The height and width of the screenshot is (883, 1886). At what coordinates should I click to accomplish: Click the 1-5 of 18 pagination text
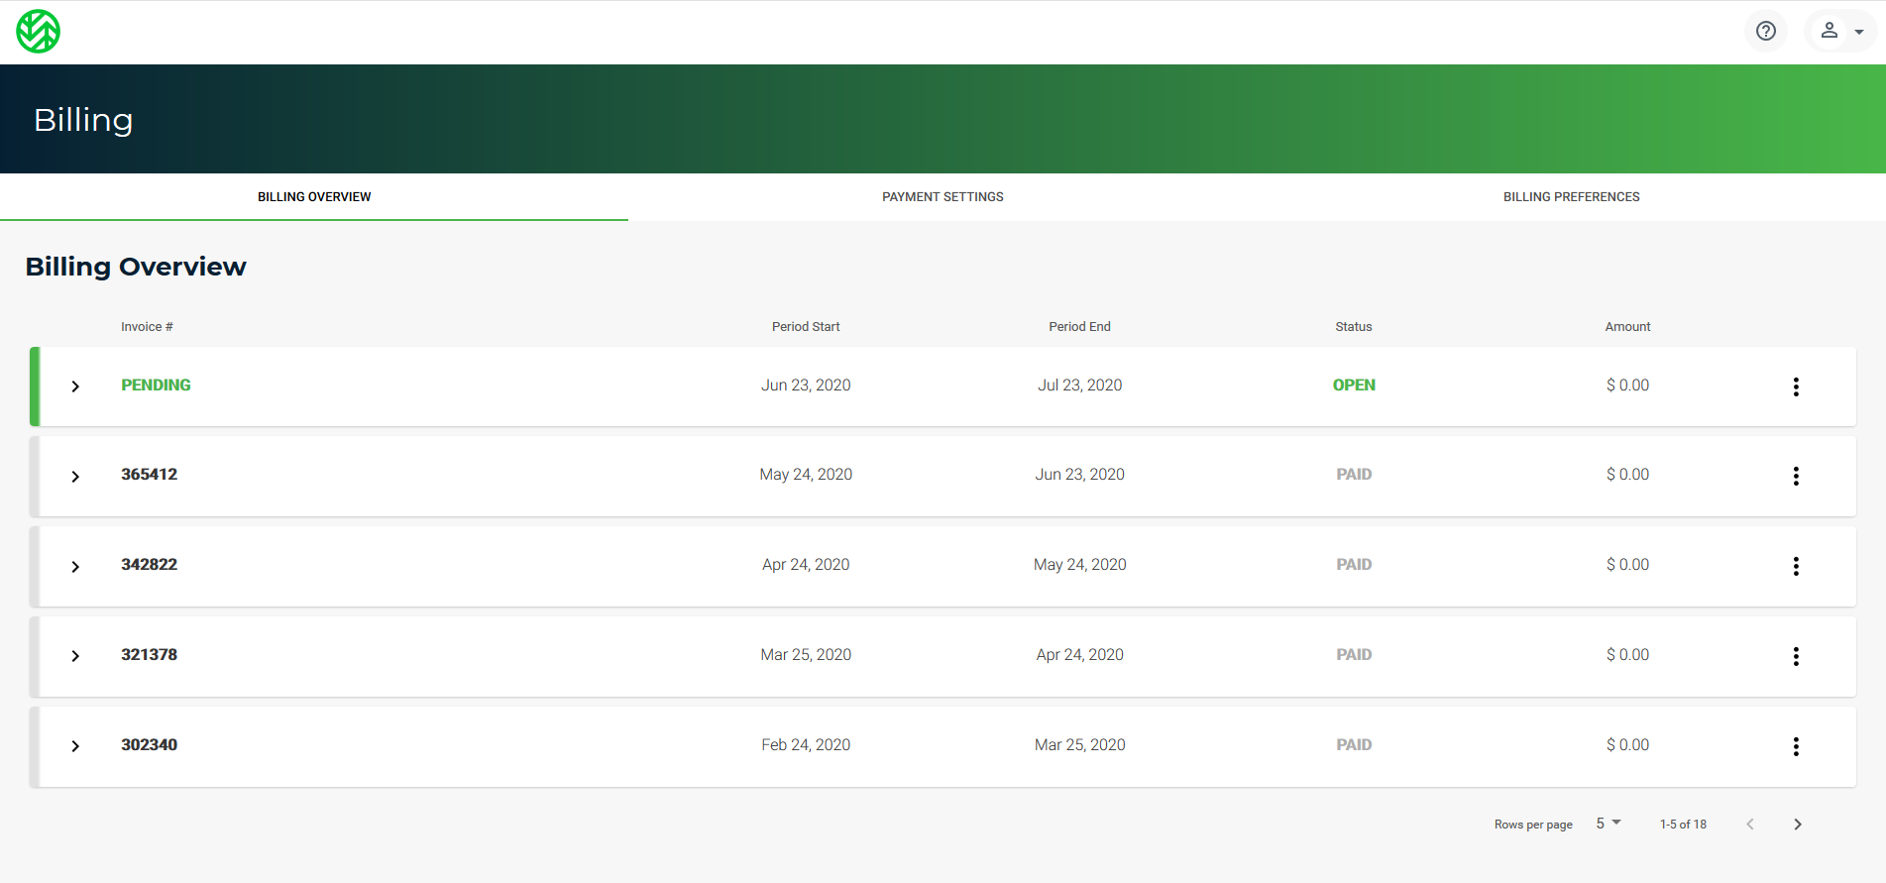click(1683, 825)
